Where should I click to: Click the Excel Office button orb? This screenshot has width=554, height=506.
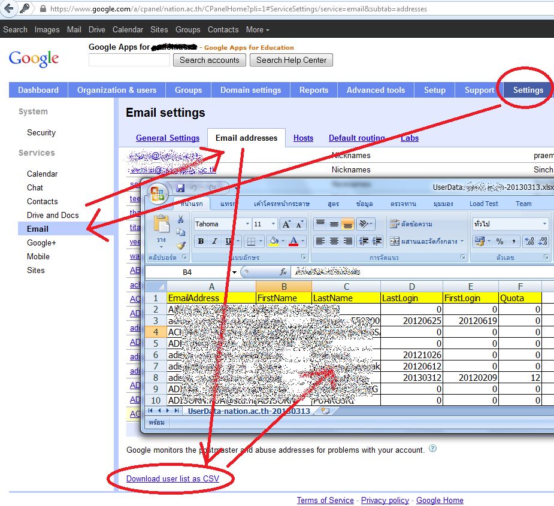[158, 194]
